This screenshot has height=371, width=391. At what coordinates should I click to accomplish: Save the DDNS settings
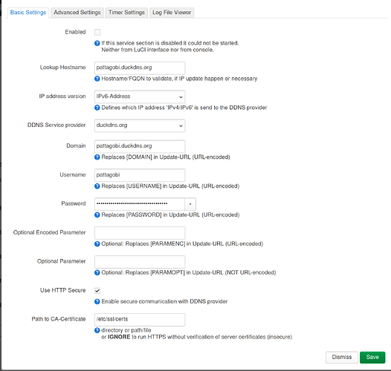tap(372, 358)
